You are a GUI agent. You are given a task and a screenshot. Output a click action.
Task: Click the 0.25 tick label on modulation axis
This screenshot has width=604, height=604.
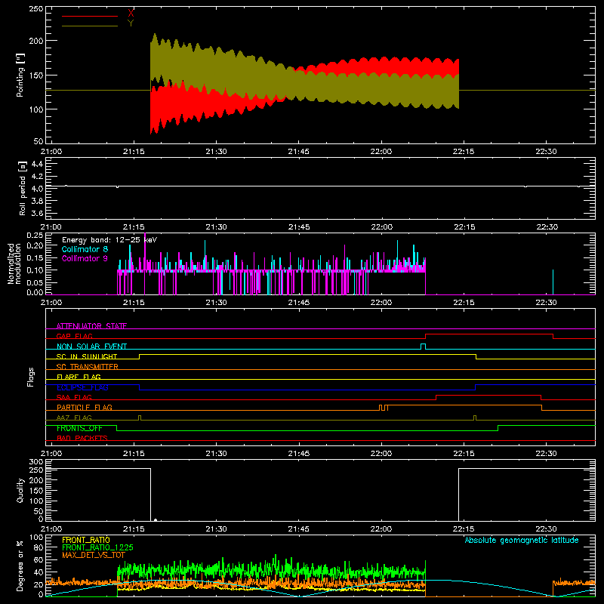click(35, 236)
